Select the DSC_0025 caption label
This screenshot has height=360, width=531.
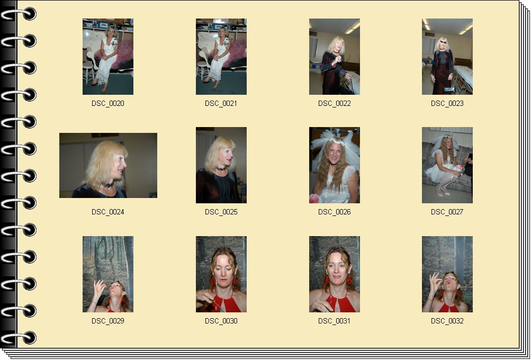click(221, 212)
